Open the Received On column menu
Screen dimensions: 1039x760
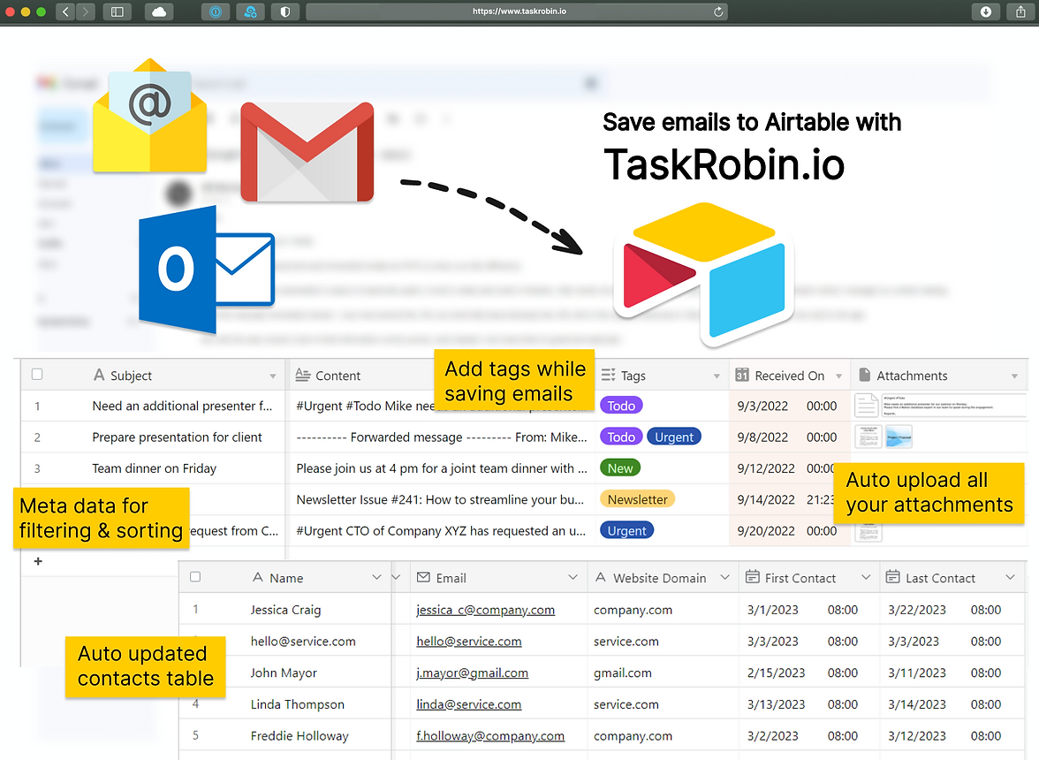(838, 375)
